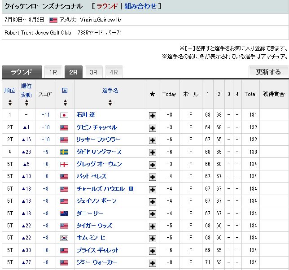Click ▲77 rank change for ジミー ウォーカー
The height and width of the screenshot is (270, 289).
coord(26,262)
